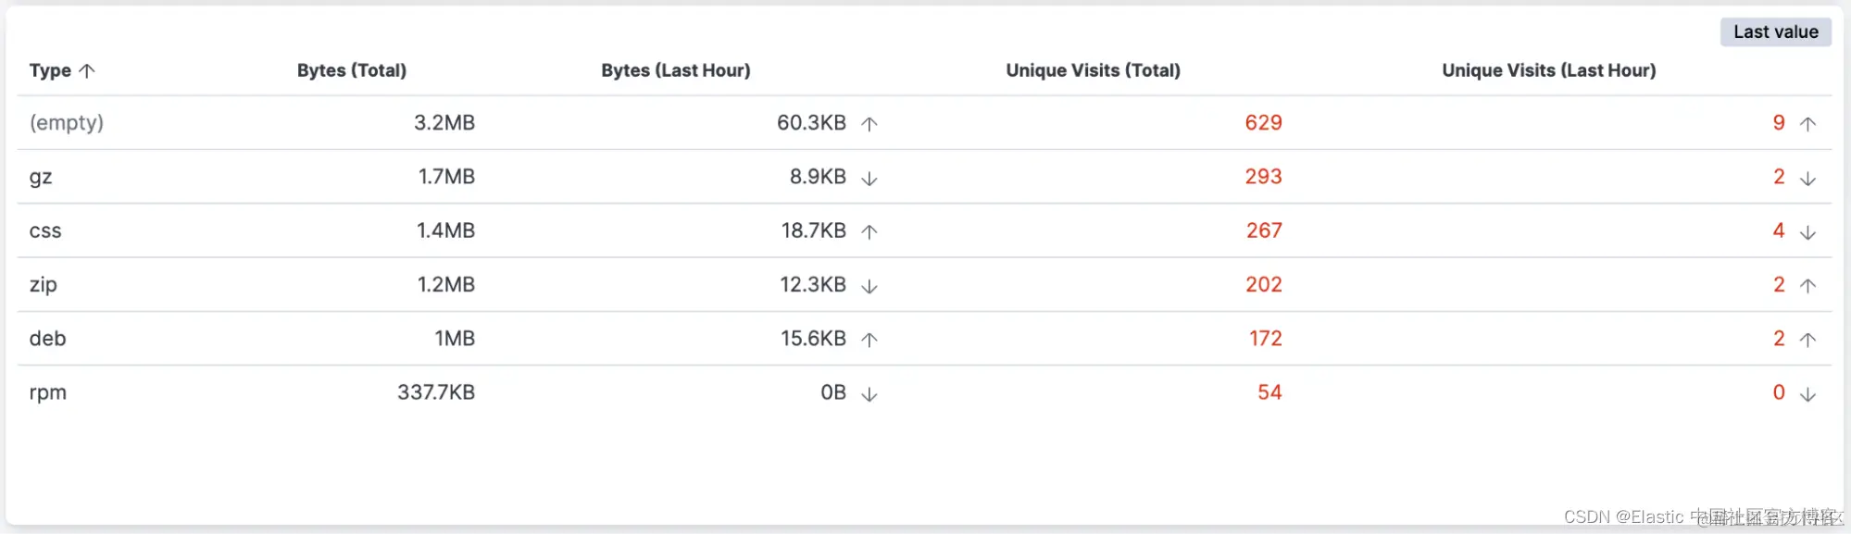Click up arrow next to 18.7KB
Image resolution: width=1851 pixels, height=534 pixels.
click(869, 231)
